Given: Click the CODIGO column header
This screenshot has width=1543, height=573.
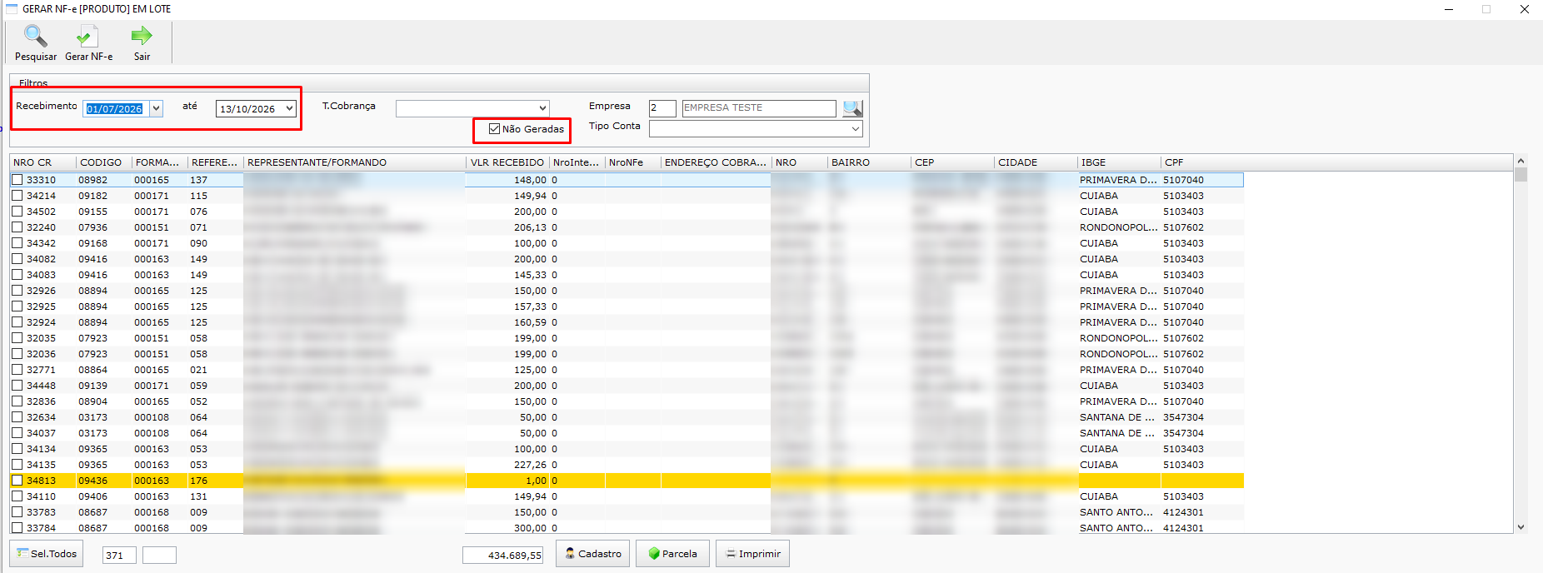Looking at the screenshot, I should pyautogui.click(x=104, y=162).
